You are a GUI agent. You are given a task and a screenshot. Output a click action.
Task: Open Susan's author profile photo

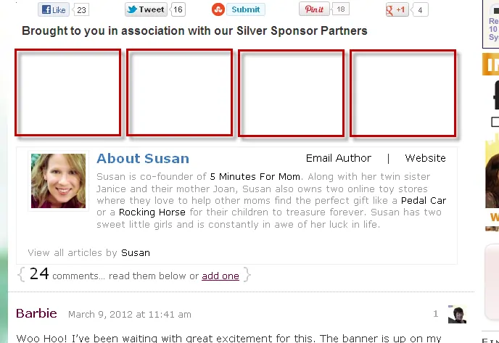point(58,181)
